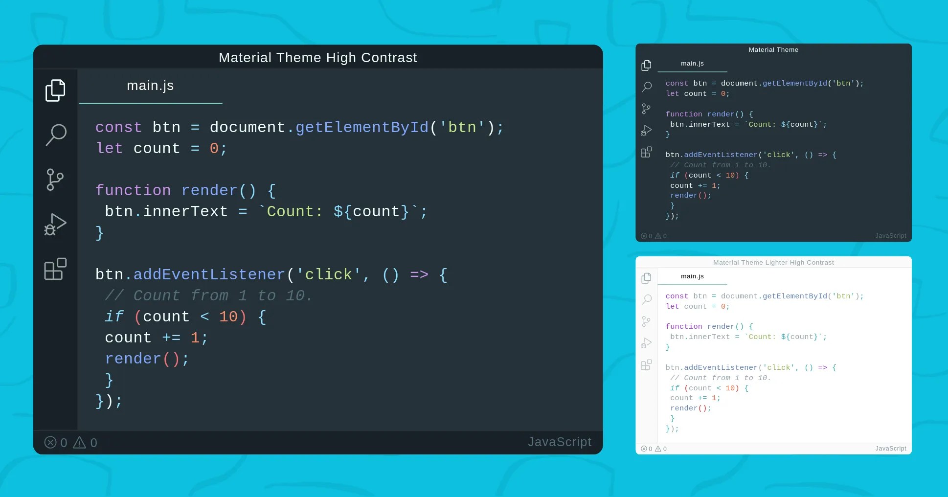Click warning icon in Material Theme status bar
This screenshot has width=948, height=497.
(x=658, y=236)
